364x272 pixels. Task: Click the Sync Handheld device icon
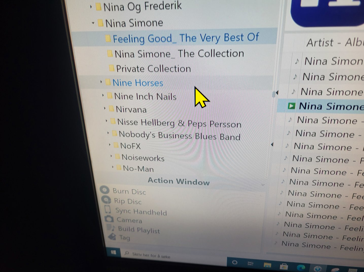pos(108,209)
